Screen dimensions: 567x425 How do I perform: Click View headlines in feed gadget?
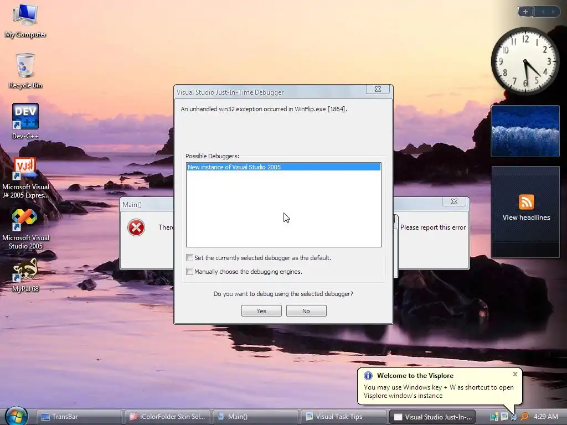[x=526, y=217]
